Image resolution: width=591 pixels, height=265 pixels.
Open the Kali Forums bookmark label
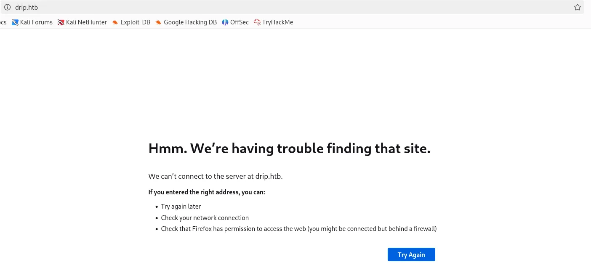36,22
